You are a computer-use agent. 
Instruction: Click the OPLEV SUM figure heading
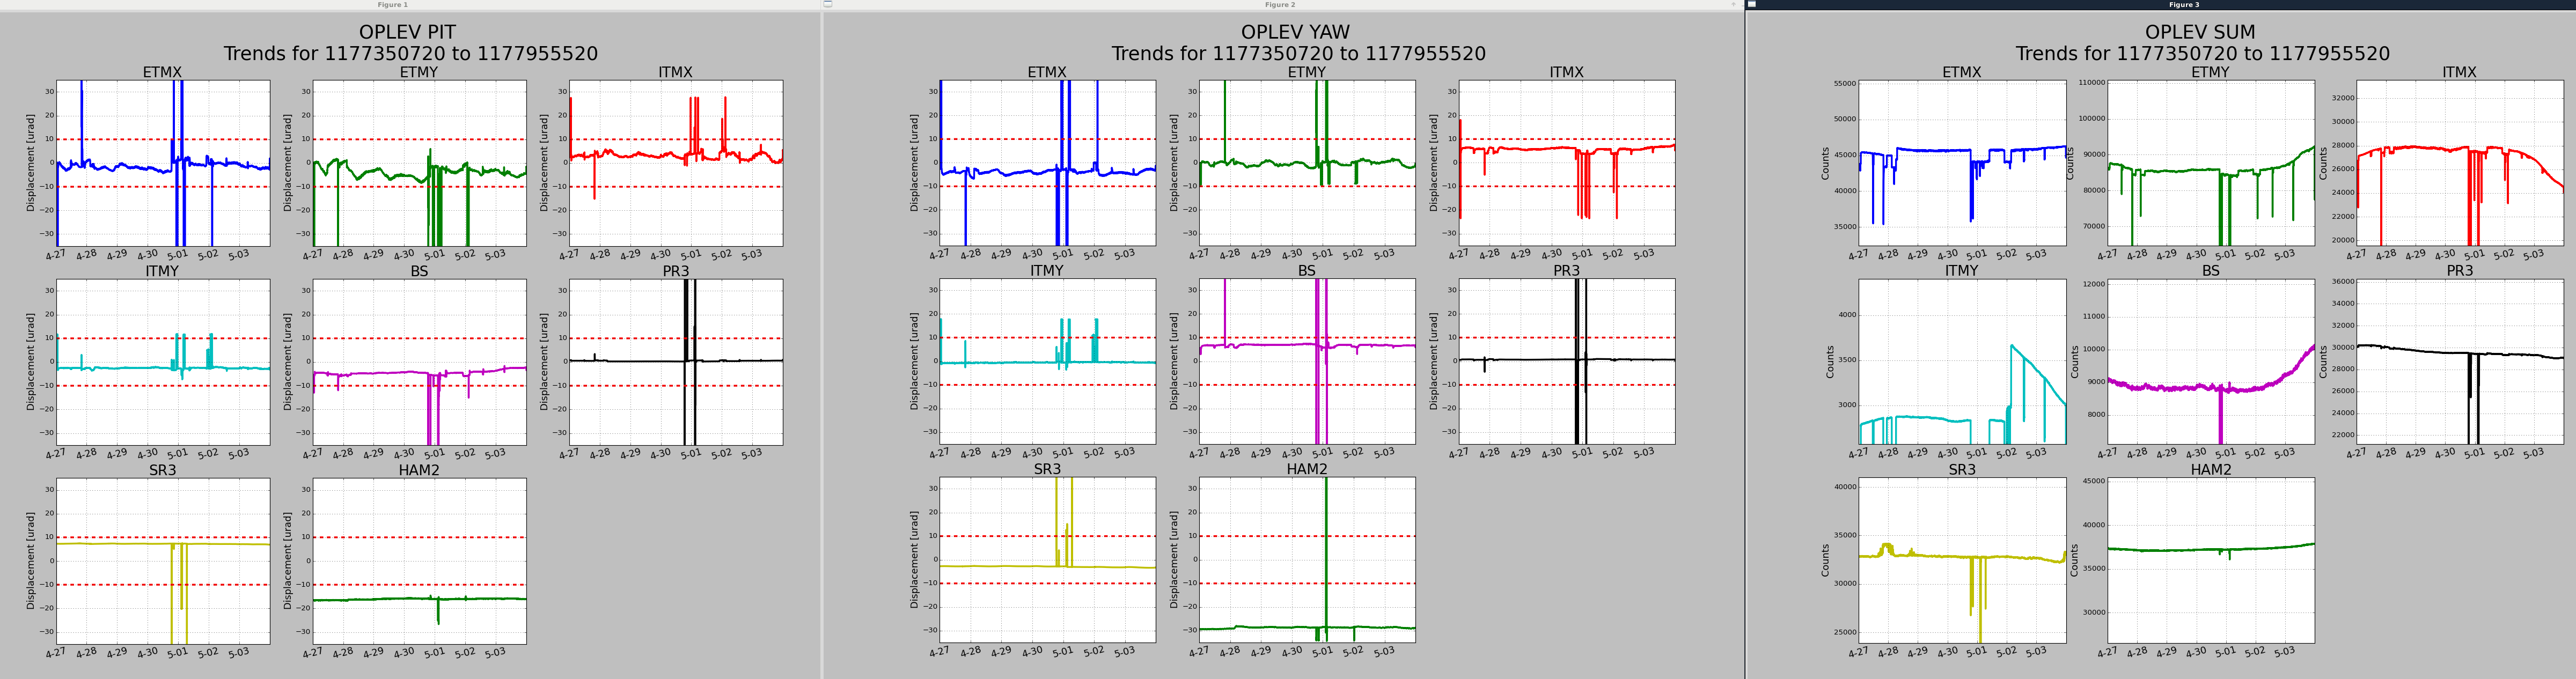pyautogui.click(x=2201, y=32)
